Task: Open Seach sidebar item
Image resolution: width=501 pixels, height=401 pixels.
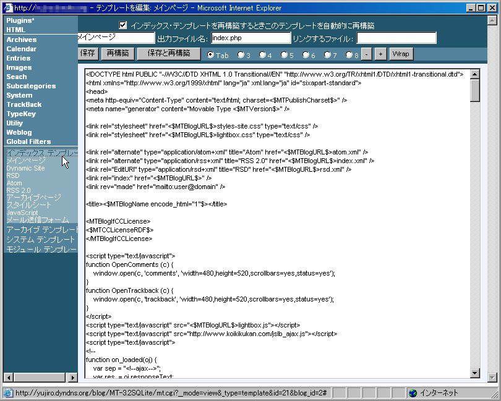Action: [17, 77]
